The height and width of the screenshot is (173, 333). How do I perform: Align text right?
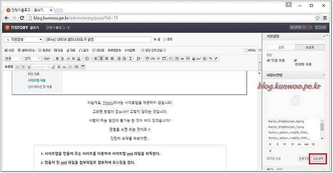[107, 59]
